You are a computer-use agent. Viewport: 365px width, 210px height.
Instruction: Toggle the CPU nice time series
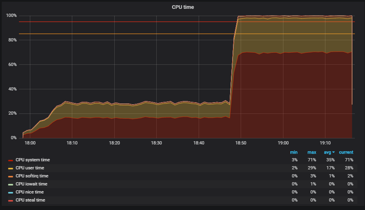click(29, 192)
